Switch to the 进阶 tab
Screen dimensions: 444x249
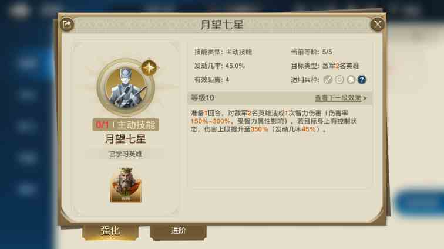click(178, 231)
